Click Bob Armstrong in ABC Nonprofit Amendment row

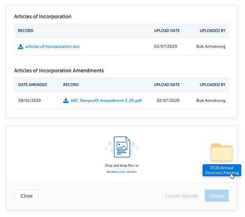[x=210, y=100]
